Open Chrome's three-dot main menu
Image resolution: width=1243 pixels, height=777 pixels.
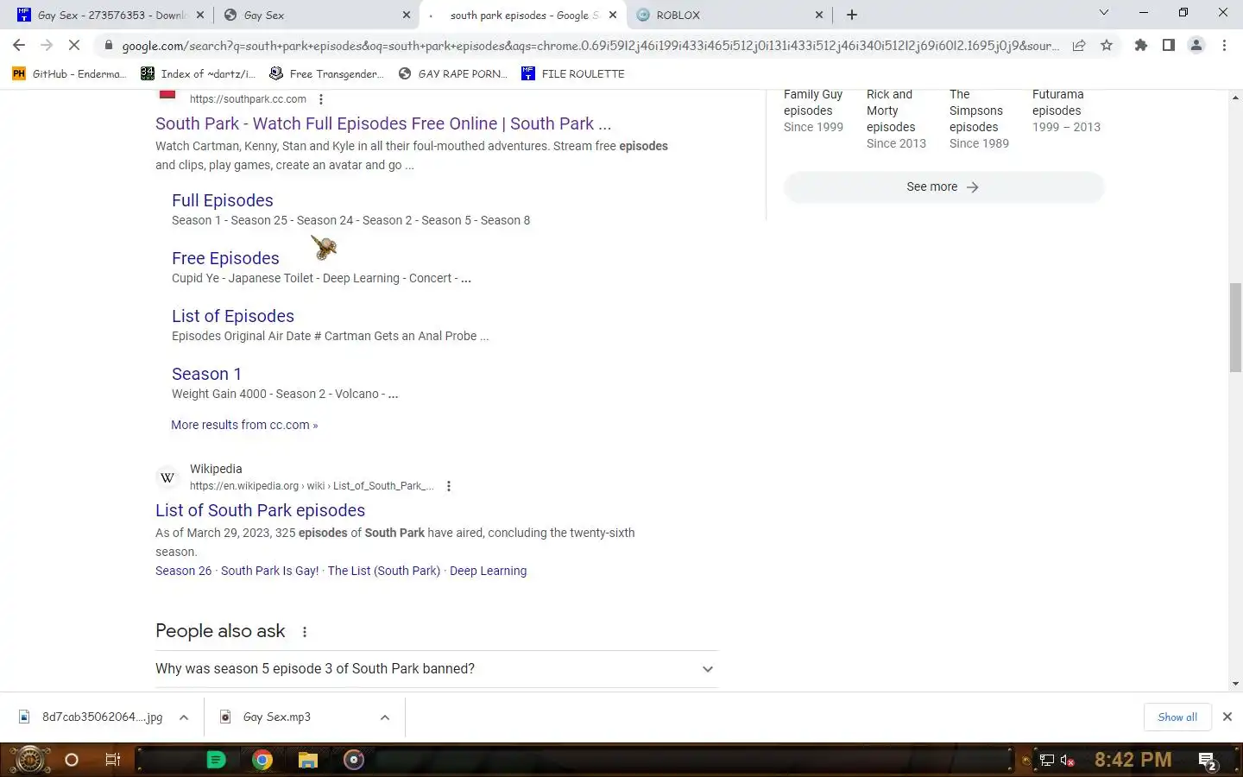[x=1224, y=45]
